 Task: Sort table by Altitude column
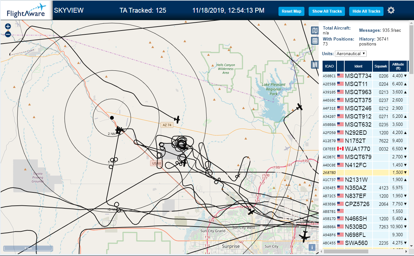398,66
